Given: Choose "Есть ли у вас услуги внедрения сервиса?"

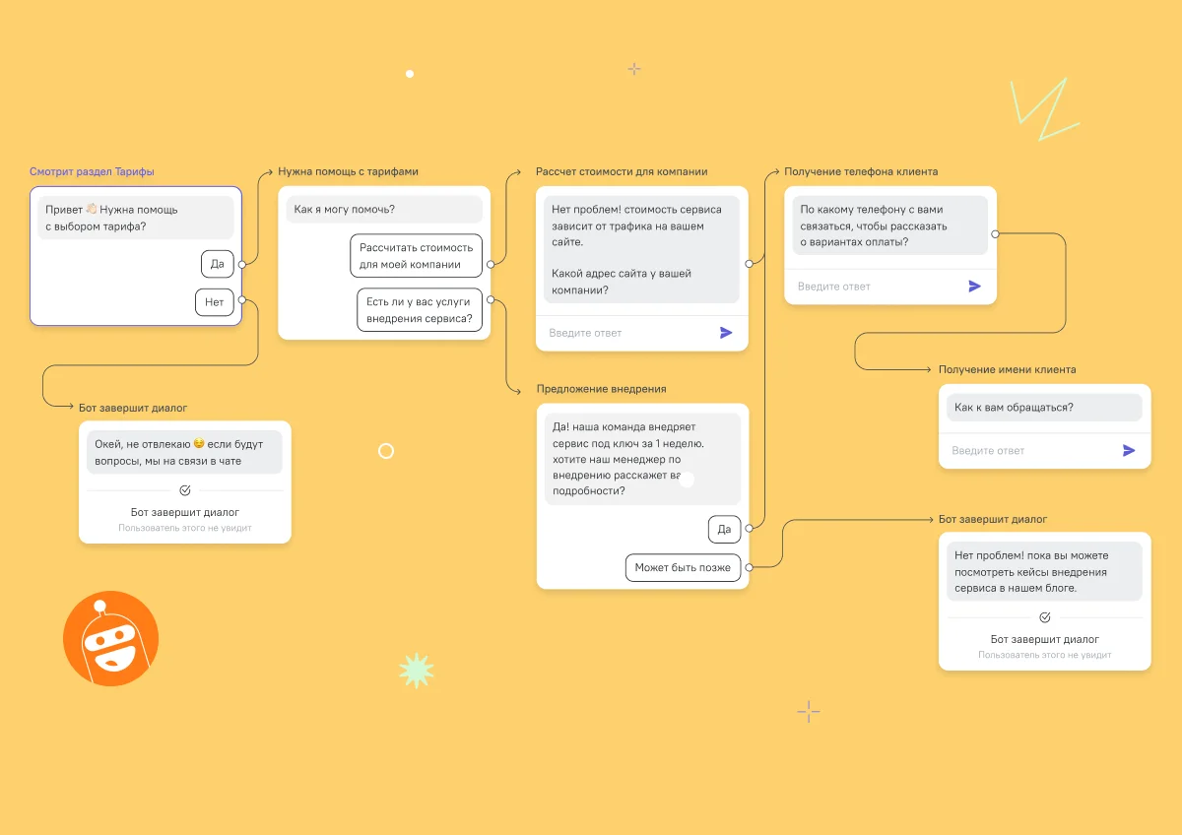Looking at the screenshot, I should tap(420, 310).
